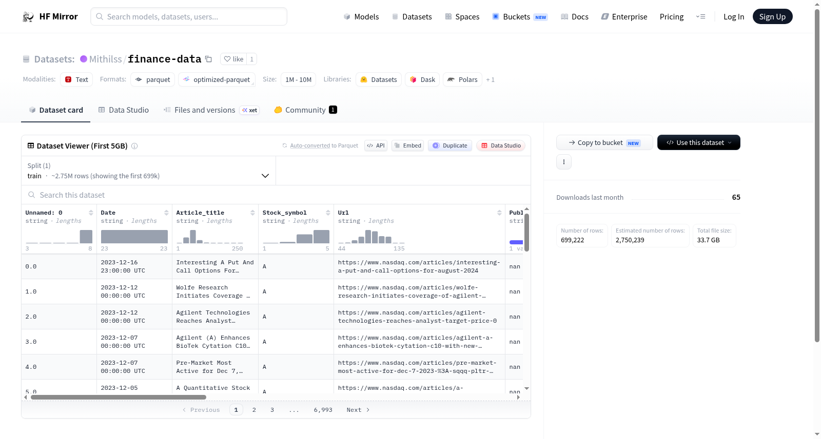Click the Stock_symbol lengths histogram
Screen dimensions: 821x439
[x=296, y=236]
